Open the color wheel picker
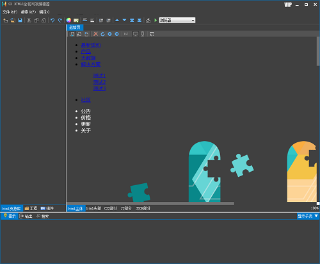This screenshot has height=264, width=320. click(x=68, y=21)
